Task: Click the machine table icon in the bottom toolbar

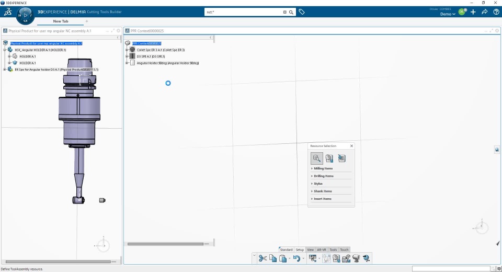Action: [346, 258]
